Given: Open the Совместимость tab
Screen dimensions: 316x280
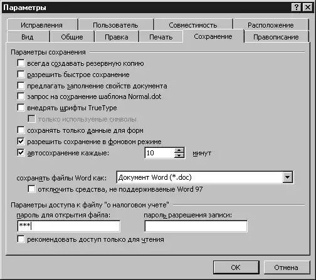Looking at the screenshot, I should (x=193, y=25).
